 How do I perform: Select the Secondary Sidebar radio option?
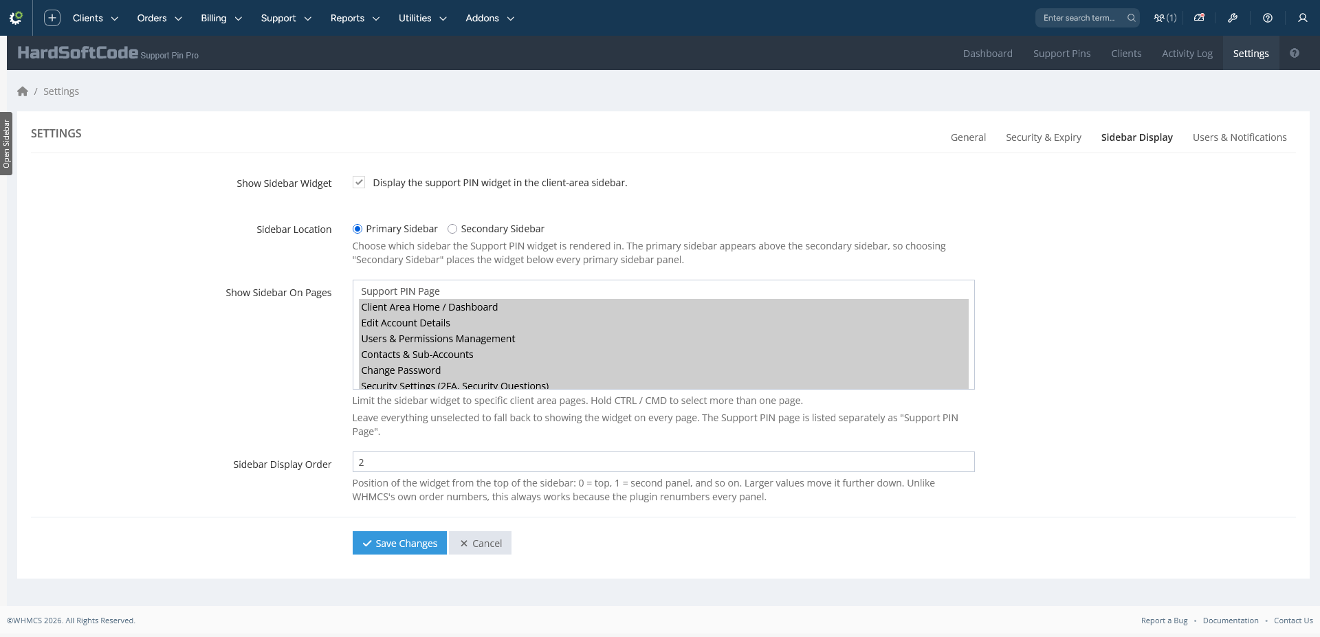tap(452, 229)
